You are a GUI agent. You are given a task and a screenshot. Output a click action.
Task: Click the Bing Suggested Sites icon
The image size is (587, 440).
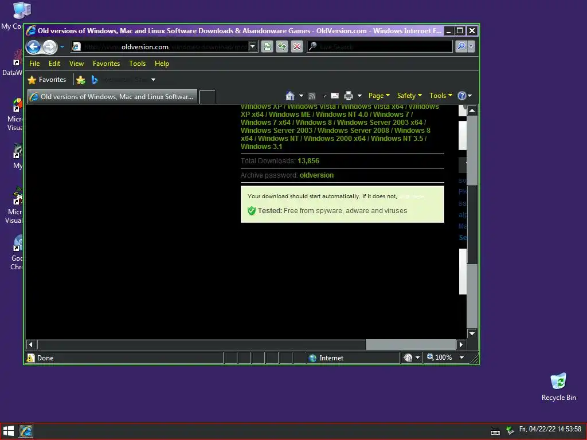point(95,80)
